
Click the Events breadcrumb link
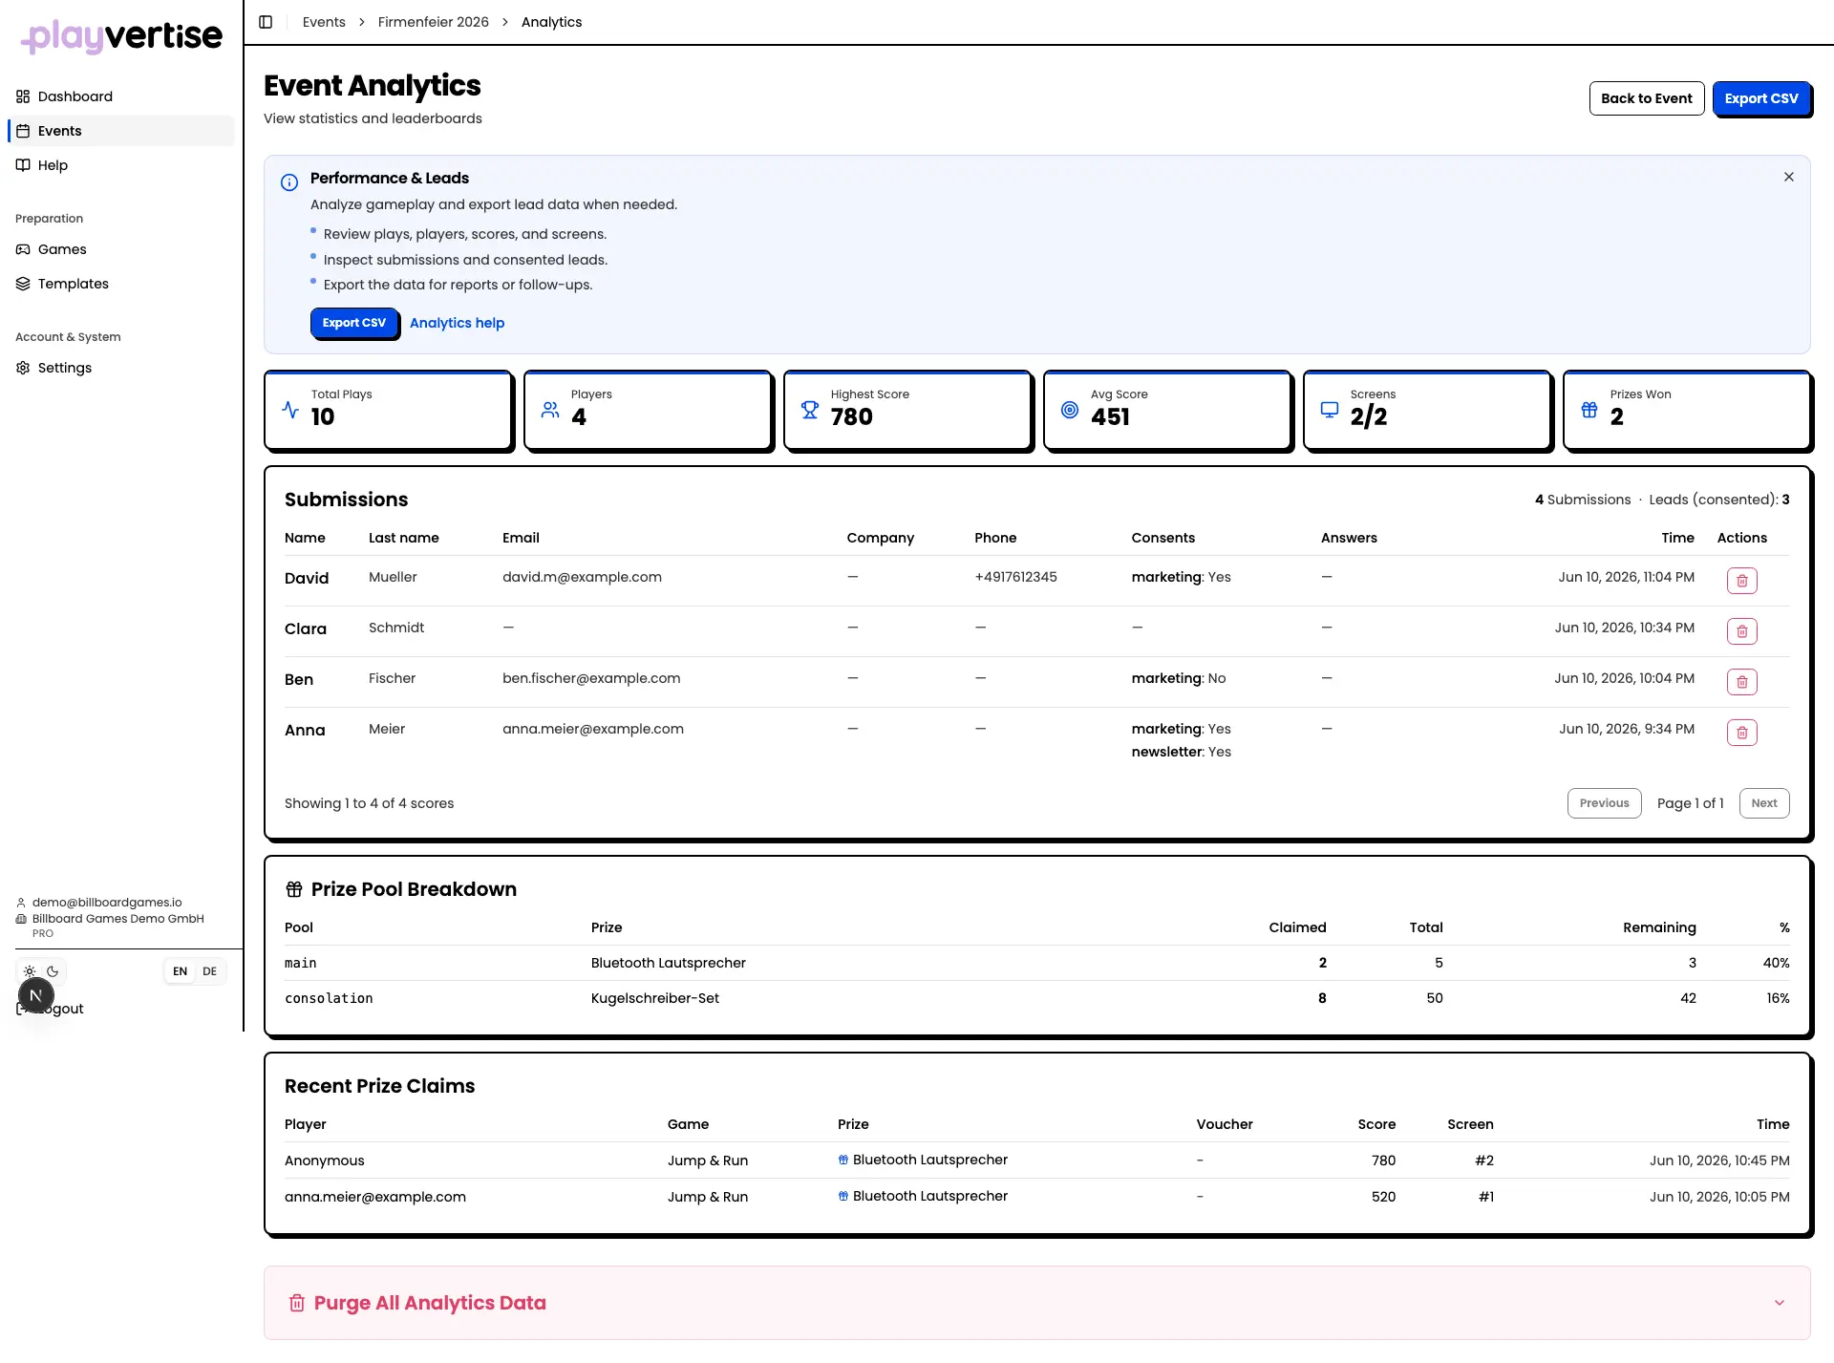(324, 22)
